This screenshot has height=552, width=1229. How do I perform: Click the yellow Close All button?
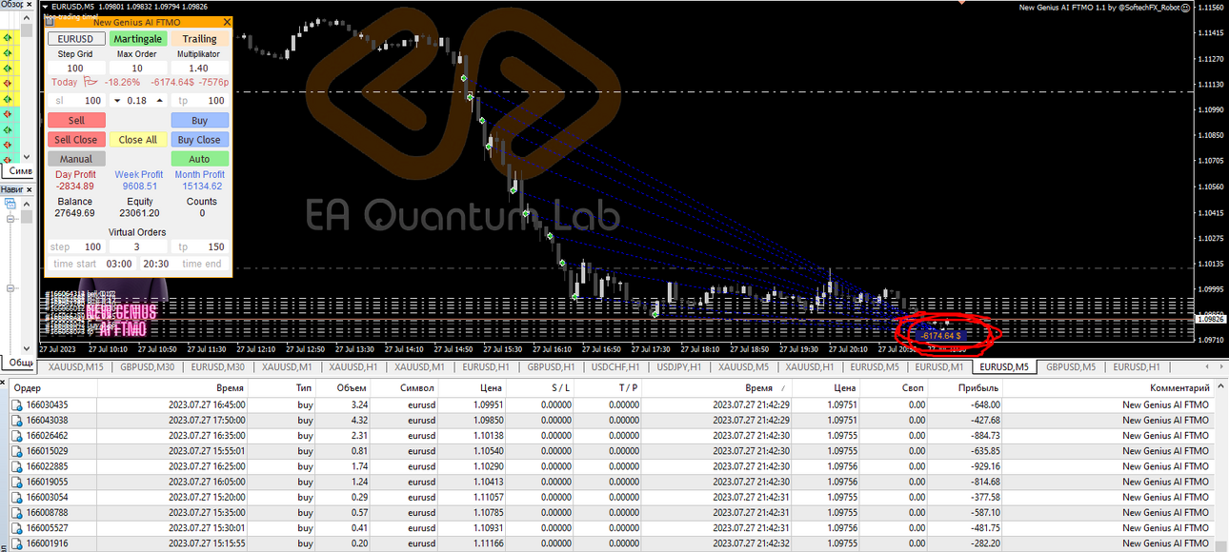pyautogui.click(x=138, y=140)
